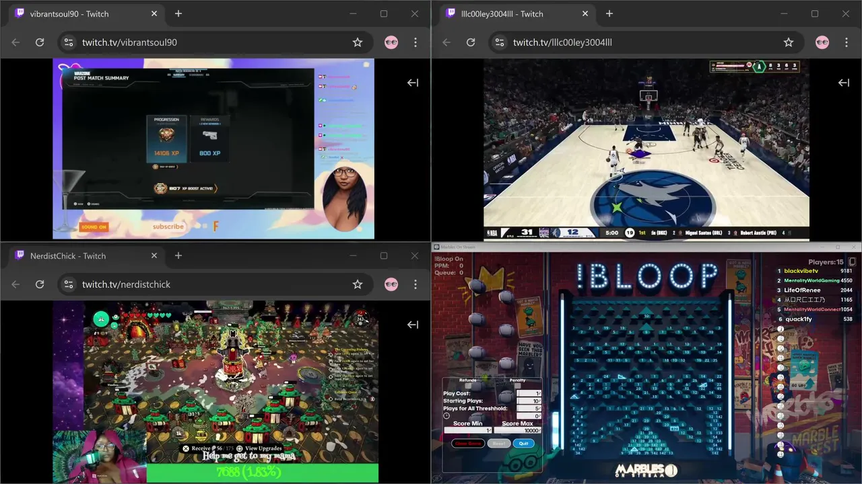Open the profile avatar in the vibrantsoul90 window
The width and height of the screenshot is (862, 484).
391,42
